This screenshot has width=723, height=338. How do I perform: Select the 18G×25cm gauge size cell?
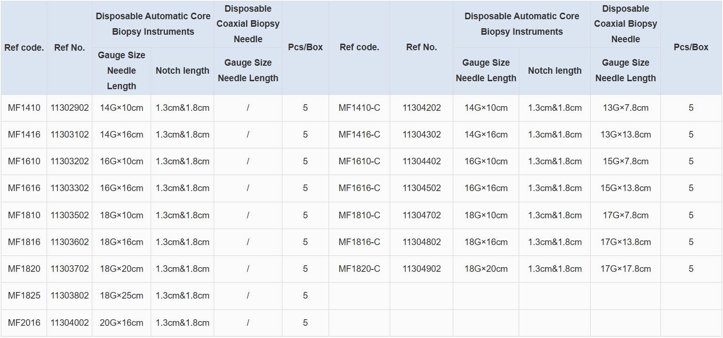(121, 295)
